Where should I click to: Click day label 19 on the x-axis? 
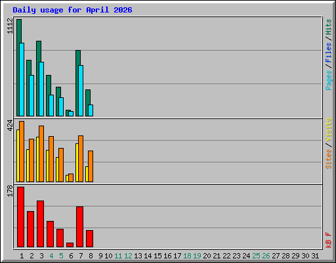point(197,256)
